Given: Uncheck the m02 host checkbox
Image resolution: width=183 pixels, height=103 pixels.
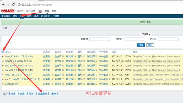Looking at the screenshot, I should [3, 61].
